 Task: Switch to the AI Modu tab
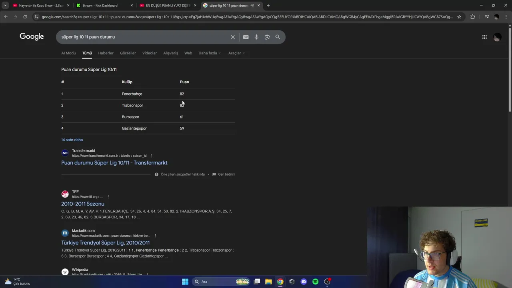pyautogui.click(x=68, y=53)
